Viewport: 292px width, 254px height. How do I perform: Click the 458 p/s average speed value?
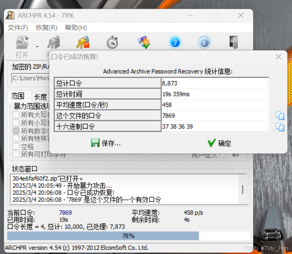point(193,213)
